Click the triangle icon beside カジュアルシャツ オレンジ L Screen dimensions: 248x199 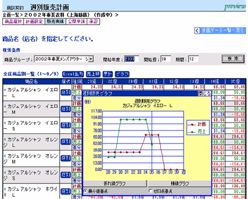point(5,140)
